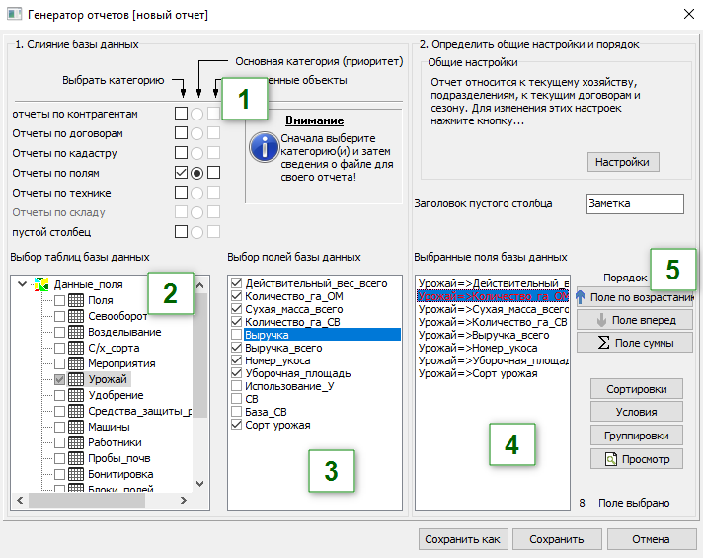Click the table icon next to Работники

(x=76, y=442)
